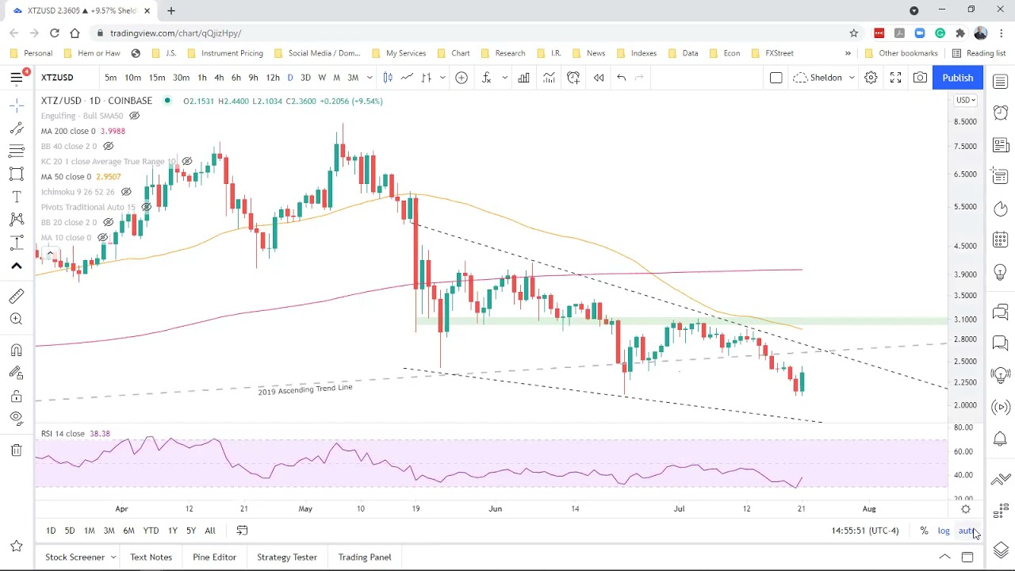Open the Stock Screener tab
The height and width of the screenshot is (571, 1015).
point(75,557)
